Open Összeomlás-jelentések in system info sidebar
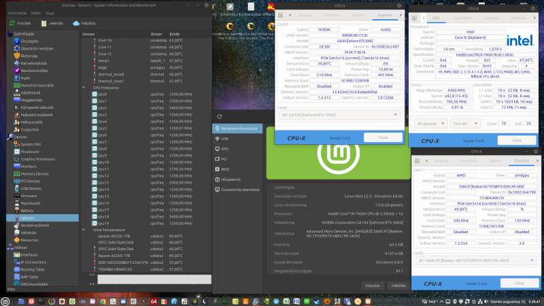 pyautogui.click(x=237, y=190)
